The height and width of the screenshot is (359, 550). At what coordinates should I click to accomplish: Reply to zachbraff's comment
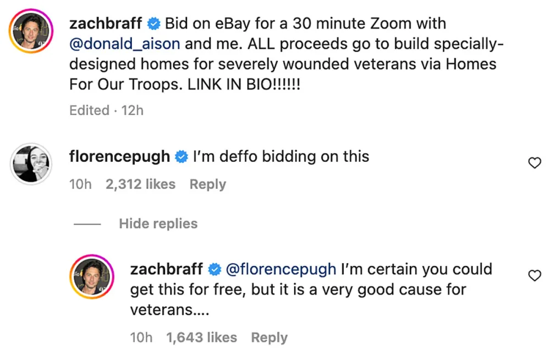coord(269,337)
